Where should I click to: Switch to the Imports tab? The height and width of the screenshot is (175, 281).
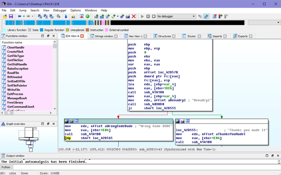click(x=217, y=36)
